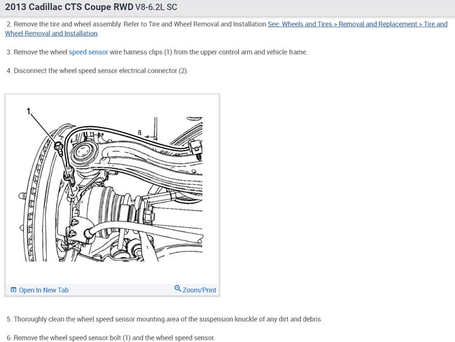The height and width of the screenshot is (342, 455).
Task: Click the blue 'speed sensor' link
Action: [88, 53]
